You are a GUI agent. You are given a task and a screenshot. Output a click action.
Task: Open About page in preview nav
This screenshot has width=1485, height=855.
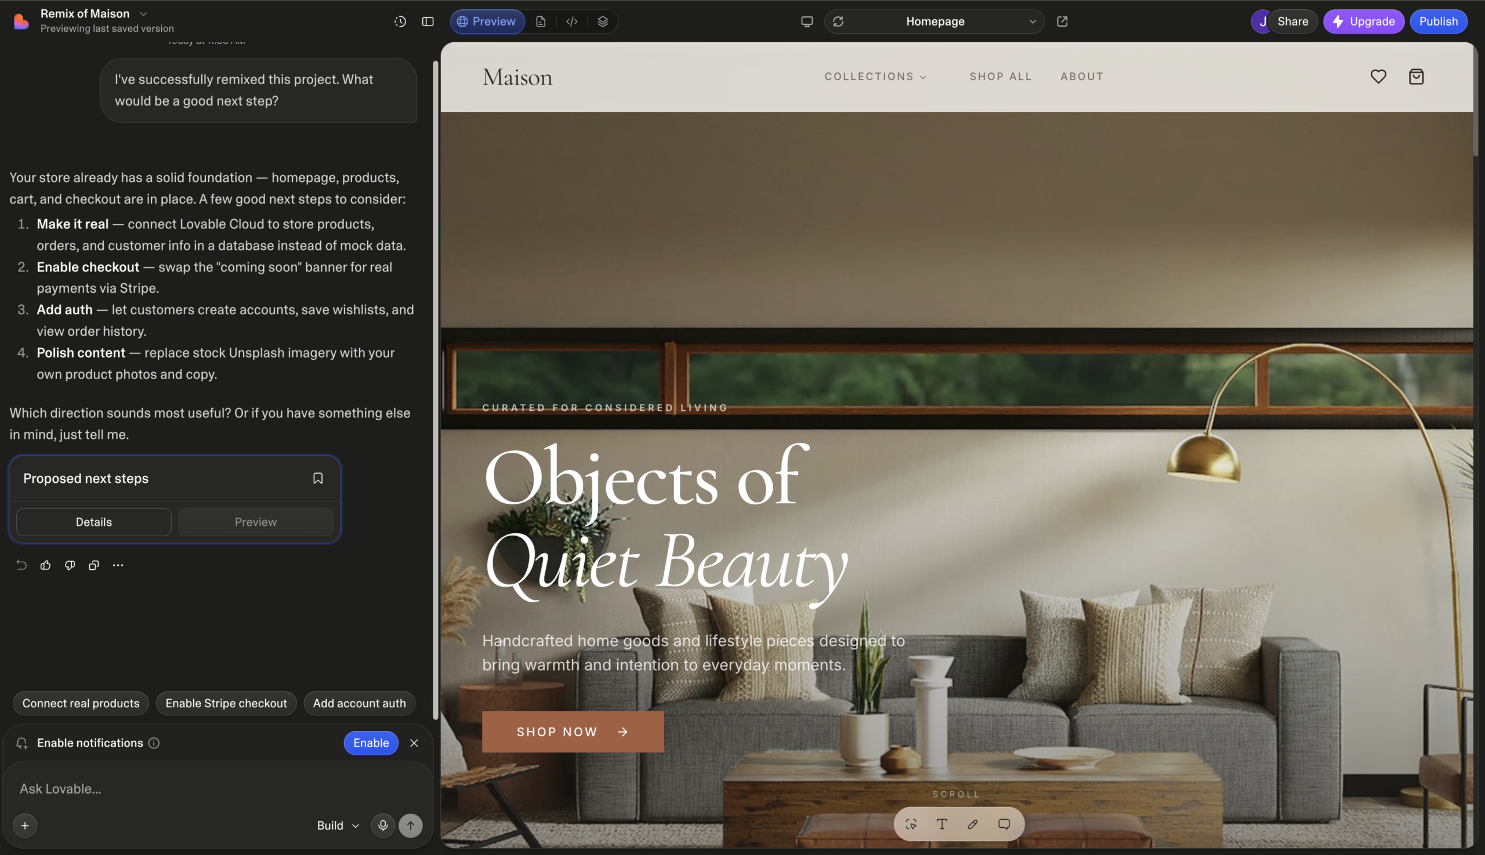tap(1082, 77)
